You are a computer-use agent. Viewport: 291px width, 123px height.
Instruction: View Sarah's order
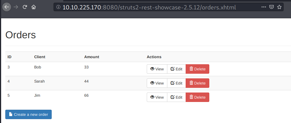click(157, 83)
